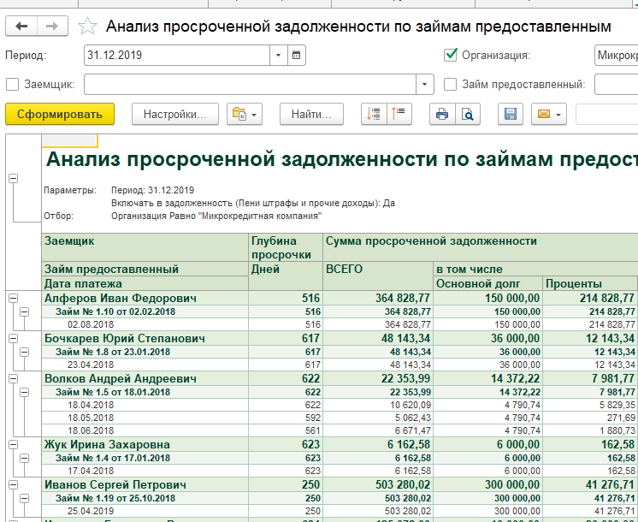
Task: Collapse Алферов Иван Федорович group
Action: pos(14,299)
